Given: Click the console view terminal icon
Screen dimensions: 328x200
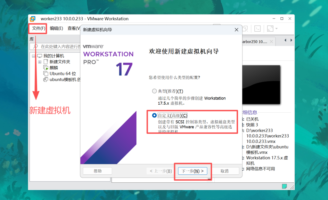Looking at the screenshot, I should [x=257, y=28].
